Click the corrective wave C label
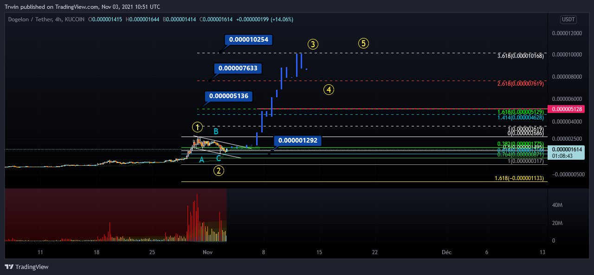This screenshot has height=275, width=594. pos(219,158)
